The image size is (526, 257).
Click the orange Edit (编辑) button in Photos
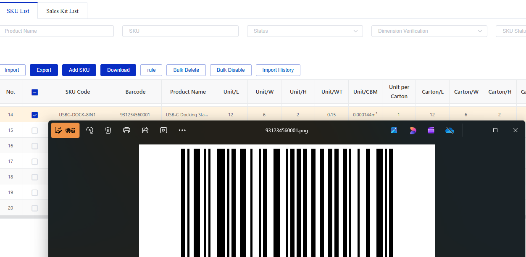[x=65, y=130]
